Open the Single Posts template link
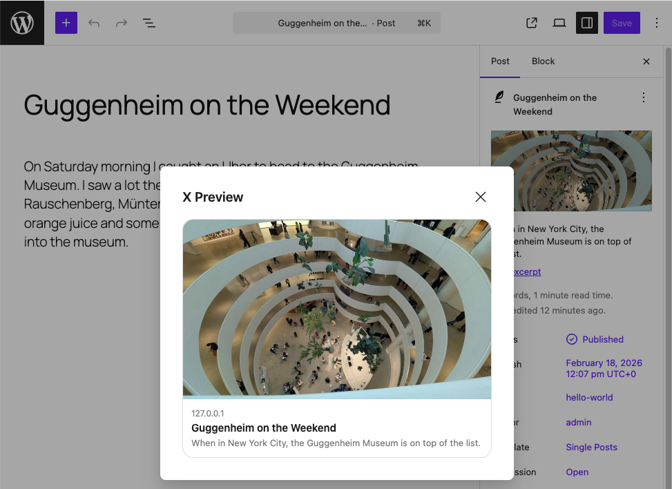Viewport: 672px width, 489px height. (591, 447)
